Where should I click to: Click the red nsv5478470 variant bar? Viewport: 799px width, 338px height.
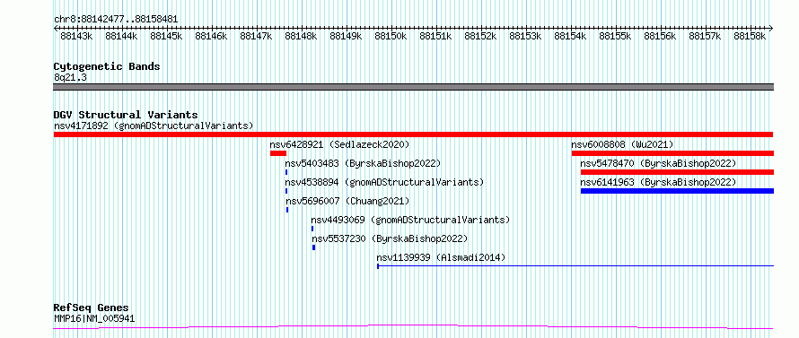[677, 172]
